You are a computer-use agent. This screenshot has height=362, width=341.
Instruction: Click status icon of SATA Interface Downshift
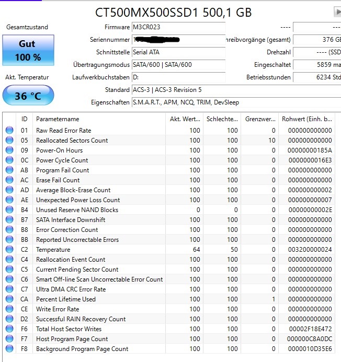pos(9,219)
